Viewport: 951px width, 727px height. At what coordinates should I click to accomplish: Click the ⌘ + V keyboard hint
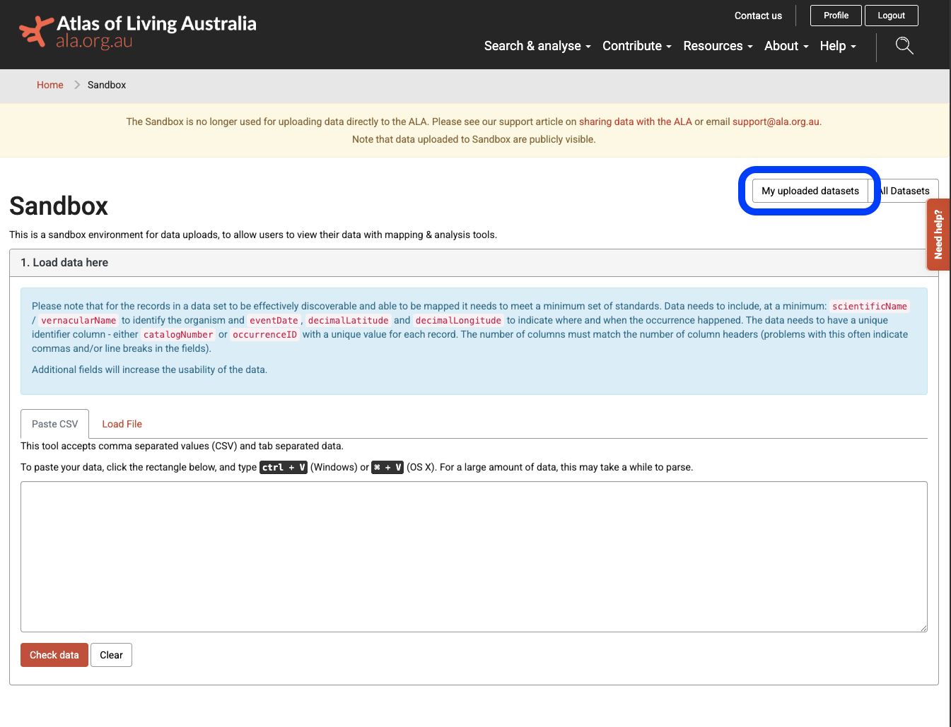[x=387, y=467]
